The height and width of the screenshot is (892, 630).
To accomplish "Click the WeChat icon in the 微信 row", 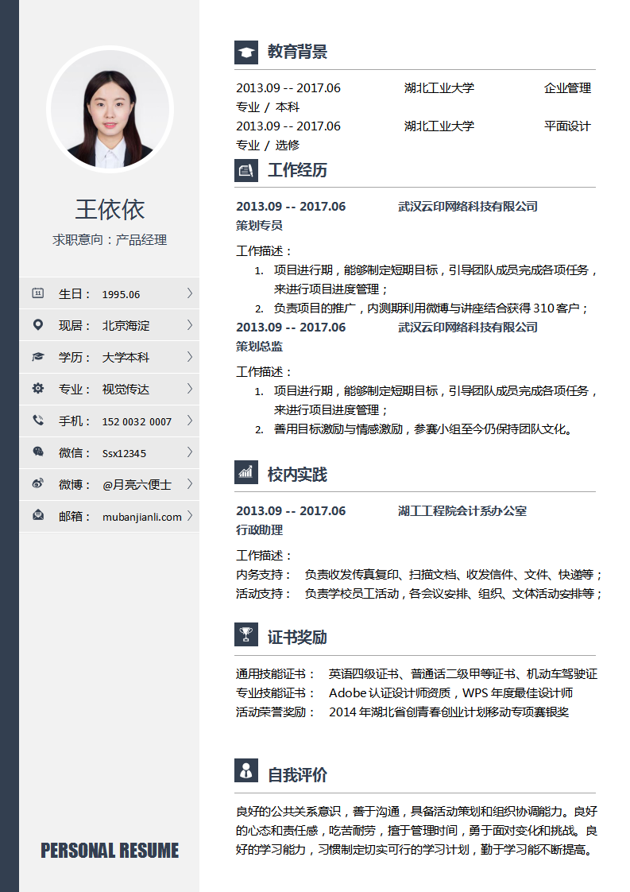I will (x=38, y=452).
